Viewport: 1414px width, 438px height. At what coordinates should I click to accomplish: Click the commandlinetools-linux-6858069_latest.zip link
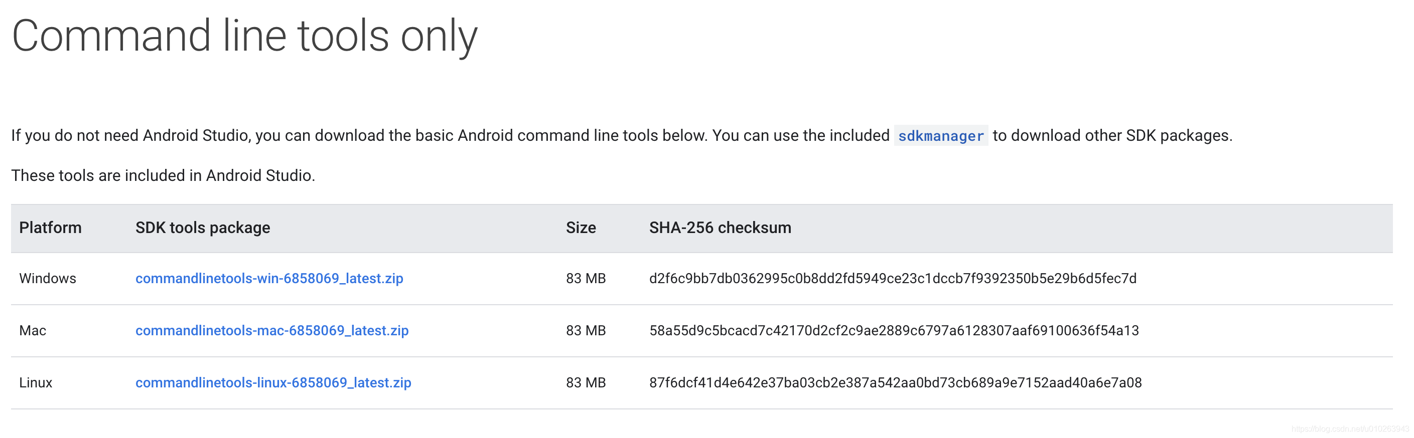tap(273, 383)
